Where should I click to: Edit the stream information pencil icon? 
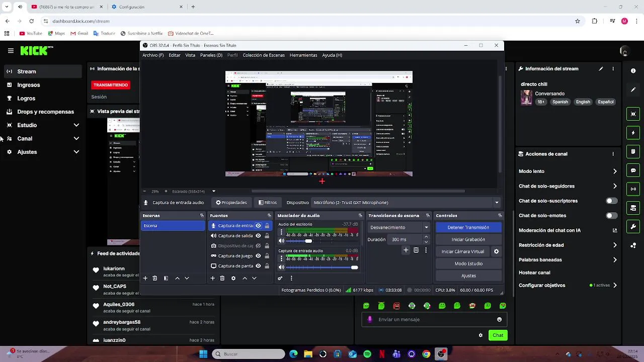pyautogui.click(x=601, y=69)
